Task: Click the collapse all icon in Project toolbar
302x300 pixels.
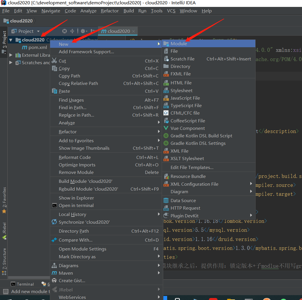Action: point(72,31)
